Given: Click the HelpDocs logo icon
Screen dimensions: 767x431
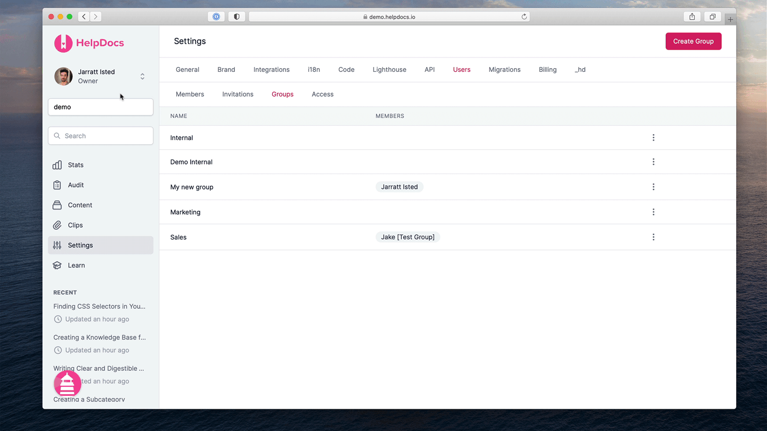Looking at the screenshot, I should point(63,43).
